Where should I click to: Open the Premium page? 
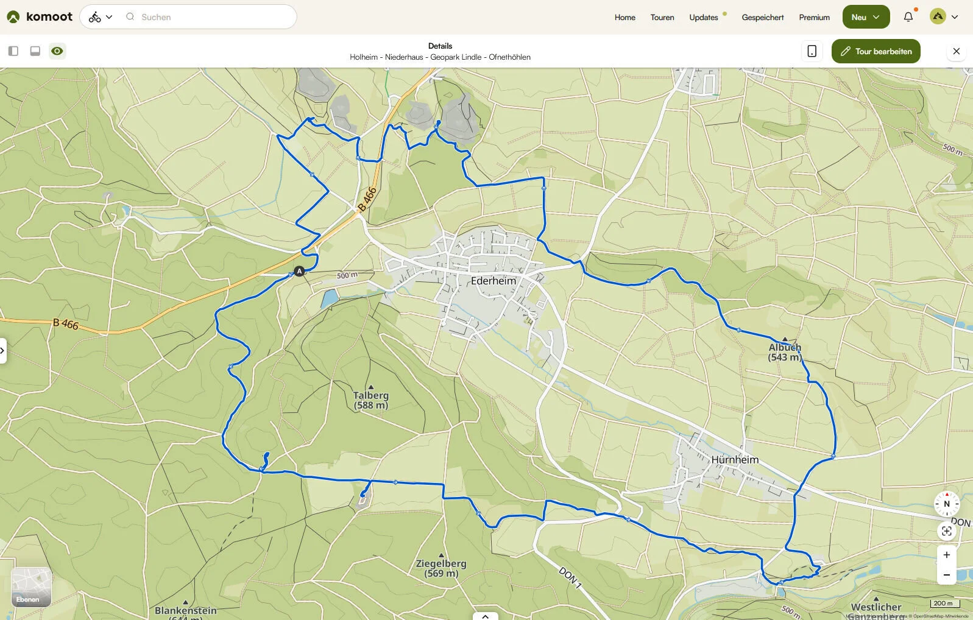(x=814, y=17)
